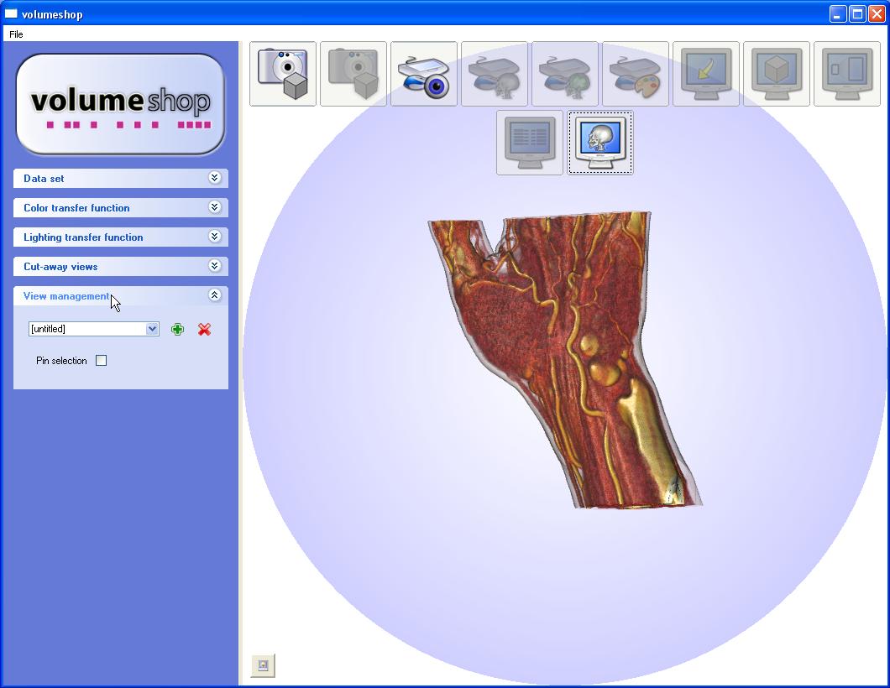The width and height of the screenshot is (890, 688).
Task: Click the Data set panel header
Action: (x=121, y=178)
